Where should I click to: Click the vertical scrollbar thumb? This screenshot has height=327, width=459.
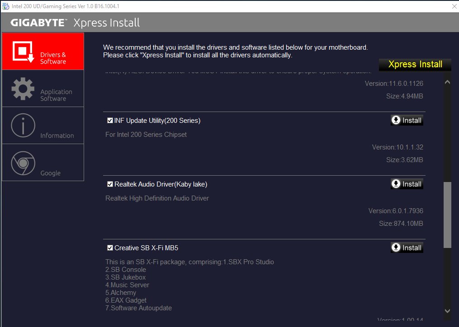447,215
